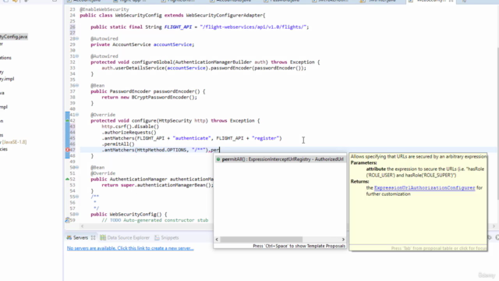Image resolution: width=499 pixels, height=281 pixels.
Task: Click '.permitAll()' on line 46
Action: pyautogui.click(x=118, y=144)
